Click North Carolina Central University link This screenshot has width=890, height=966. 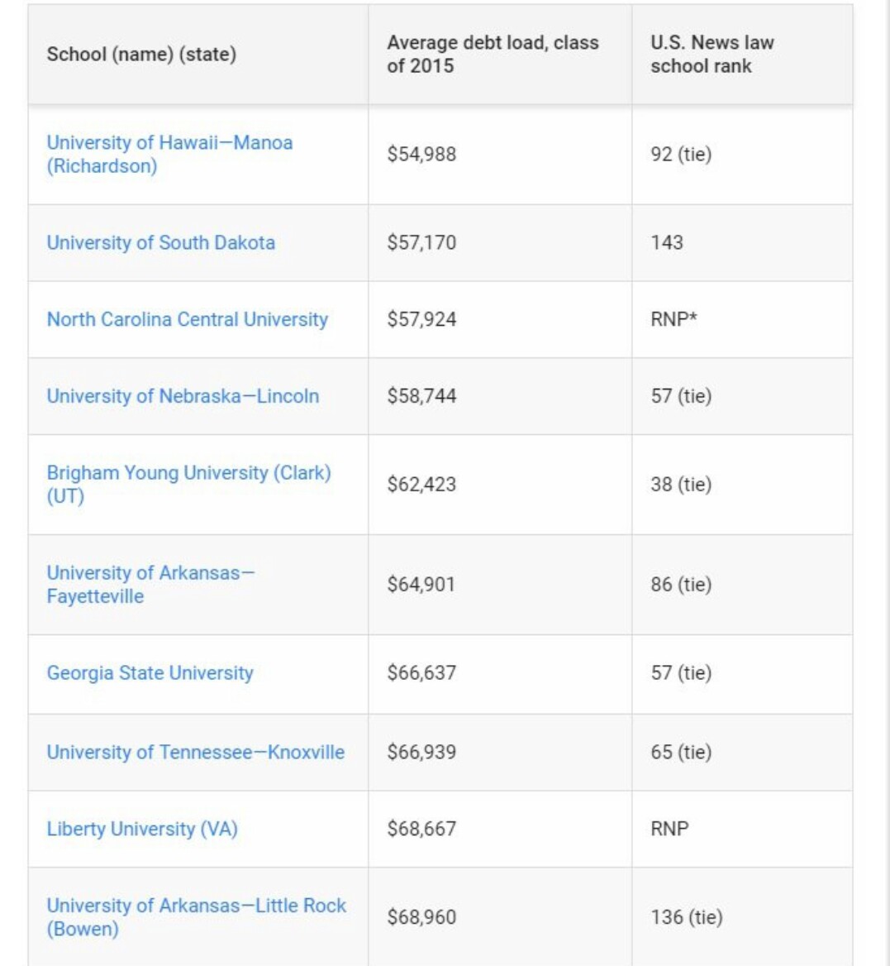[x=187, y=319]
